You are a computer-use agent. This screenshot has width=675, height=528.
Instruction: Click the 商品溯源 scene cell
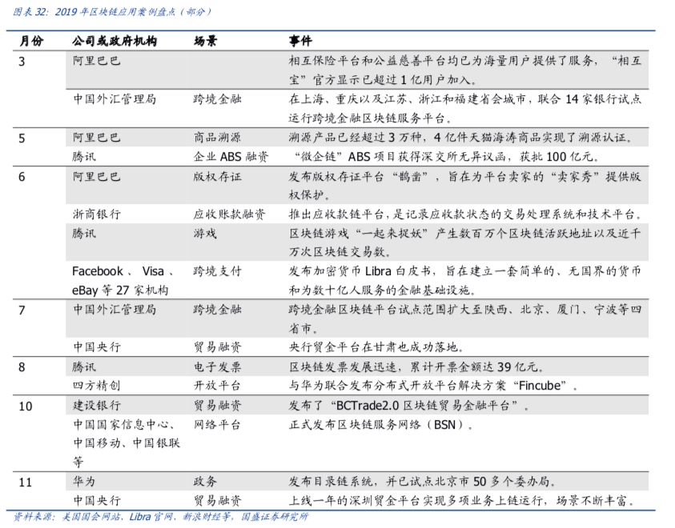(x=218, y=138)
